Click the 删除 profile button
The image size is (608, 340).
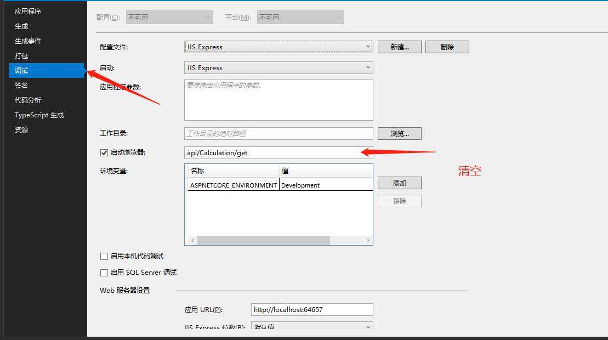pos(447,47)
